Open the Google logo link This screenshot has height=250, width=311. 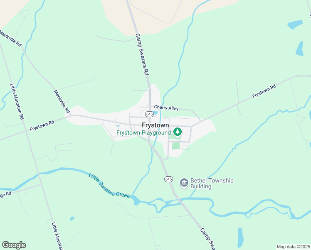pyautogui.click(x=14, y=245)
